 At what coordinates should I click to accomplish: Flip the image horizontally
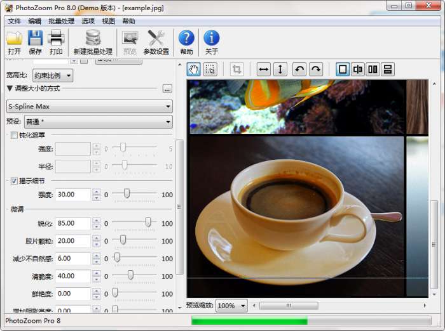(264, 69)
